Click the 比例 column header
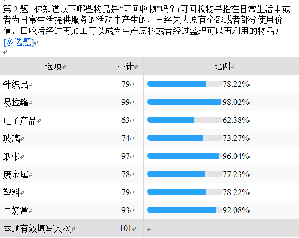 (x=222, y=66)
